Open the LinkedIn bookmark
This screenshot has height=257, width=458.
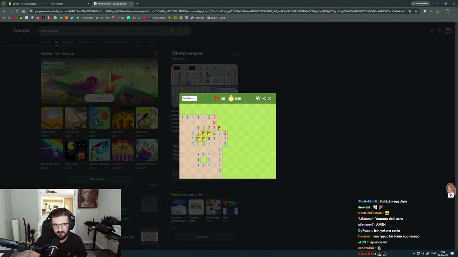[x=72, y=18]
